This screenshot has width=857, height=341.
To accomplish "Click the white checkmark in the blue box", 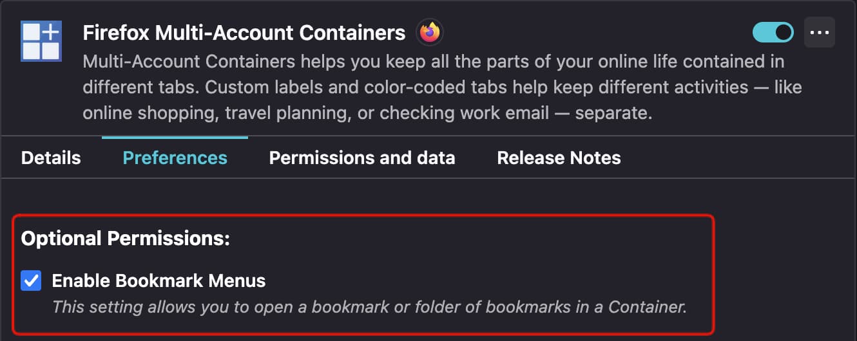I will (31, 281).
